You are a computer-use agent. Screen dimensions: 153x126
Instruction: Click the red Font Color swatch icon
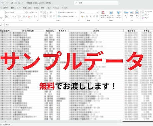click(x=29, y=16)
